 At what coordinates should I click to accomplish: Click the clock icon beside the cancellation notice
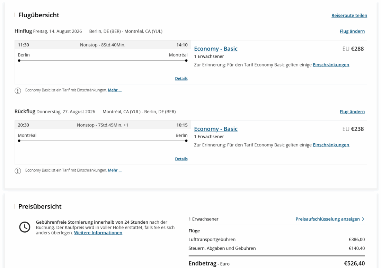(25, 227)
